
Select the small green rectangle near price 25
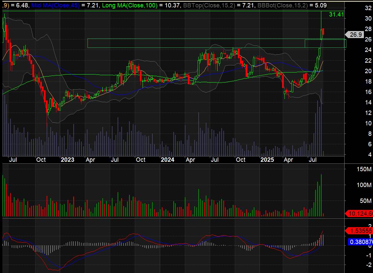click(x=325, y=43)
